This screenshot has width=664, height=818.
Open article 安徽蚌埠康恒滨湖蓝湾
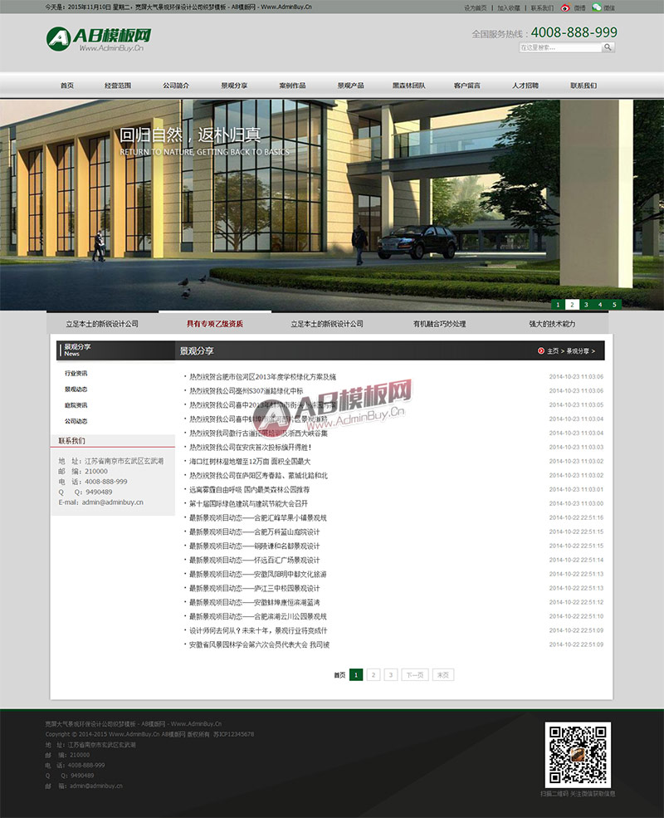point(254,602)
